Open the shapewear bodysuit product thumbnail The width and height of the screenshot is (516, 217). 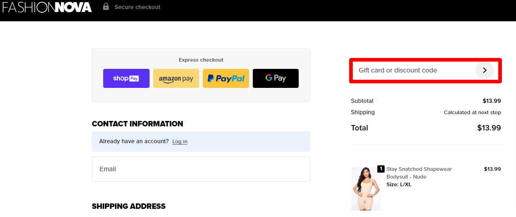[x=366, y=189]
